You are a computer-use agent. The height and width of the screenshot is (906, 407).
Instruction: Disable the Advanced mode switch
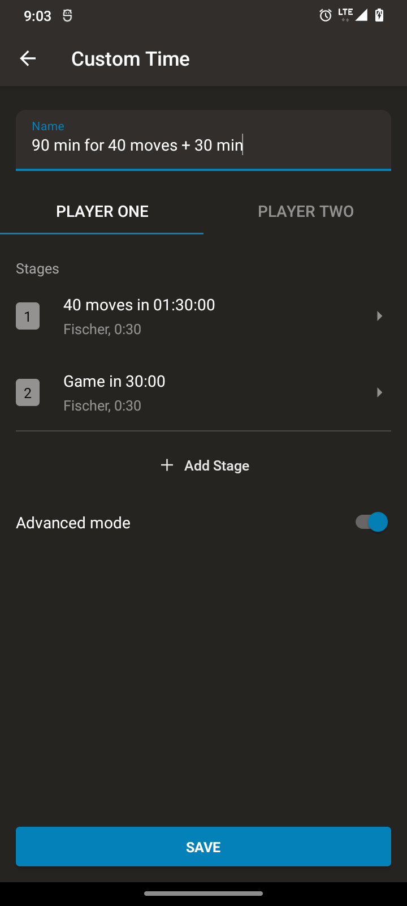coord(371,522)
